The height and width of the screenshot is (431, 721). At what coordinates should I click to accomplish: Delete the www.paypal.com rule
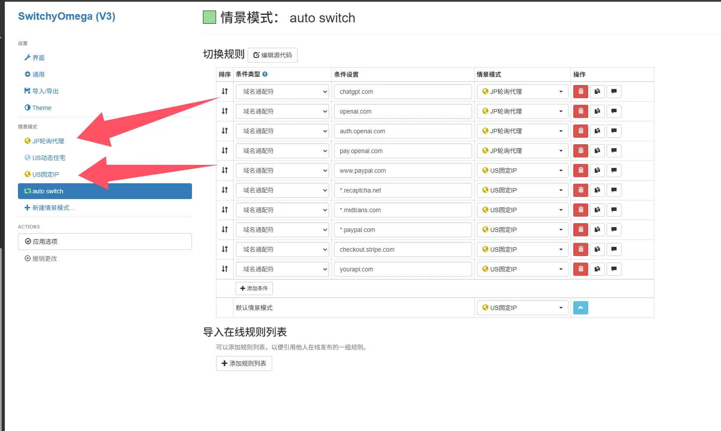[581, 171]
